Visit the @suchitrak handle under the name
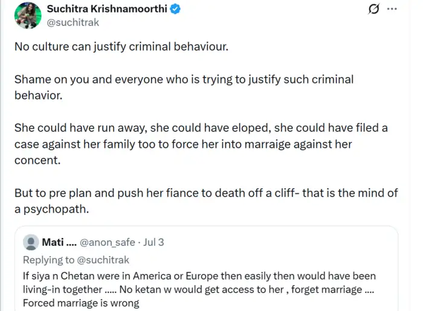 click(73, 22)
